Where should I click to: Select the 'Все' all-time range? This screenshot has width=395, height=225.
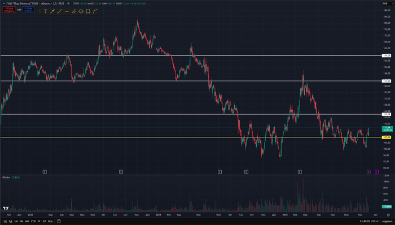coord(50,221)
